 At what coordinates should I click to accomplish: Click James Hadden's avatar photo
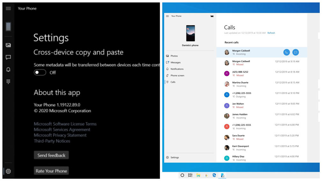[x=227, y=116]
